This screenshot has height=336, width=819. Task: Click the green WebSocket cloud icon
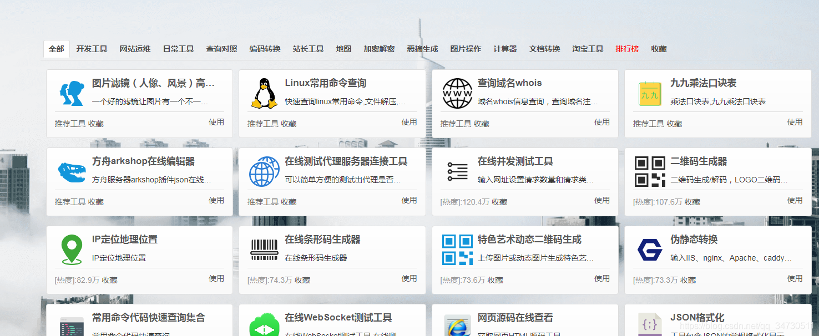click(264, 325)
